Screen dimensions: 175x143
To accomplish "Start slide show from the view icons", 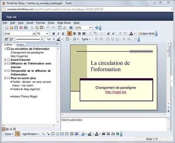I will pyautogui.click(x=15, y=129).
